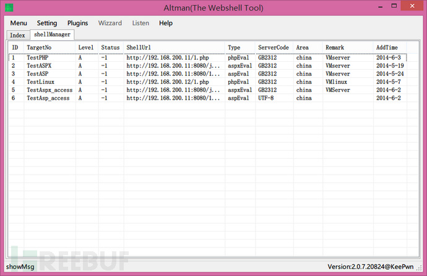Minimize the Altman window
Viewport: 427px width, 276px height.
(381, 7)
